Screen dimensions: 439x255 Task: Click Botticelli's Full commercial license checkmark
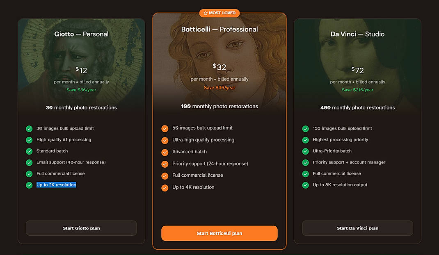pos(165,176)
